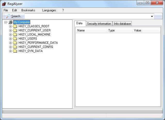
Task: Click the window resize grip
Action: (161, 116)
